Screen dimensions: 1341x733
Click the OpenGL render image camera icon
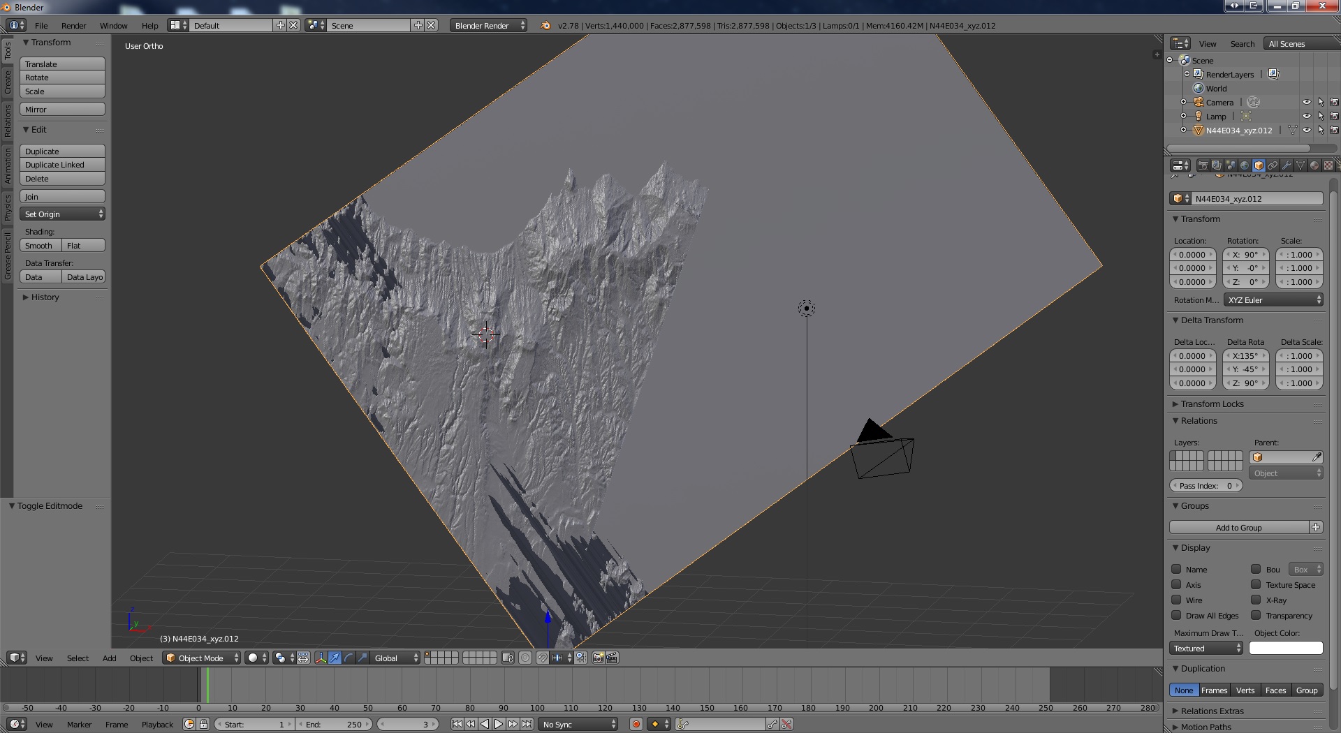tap(598, 658)
